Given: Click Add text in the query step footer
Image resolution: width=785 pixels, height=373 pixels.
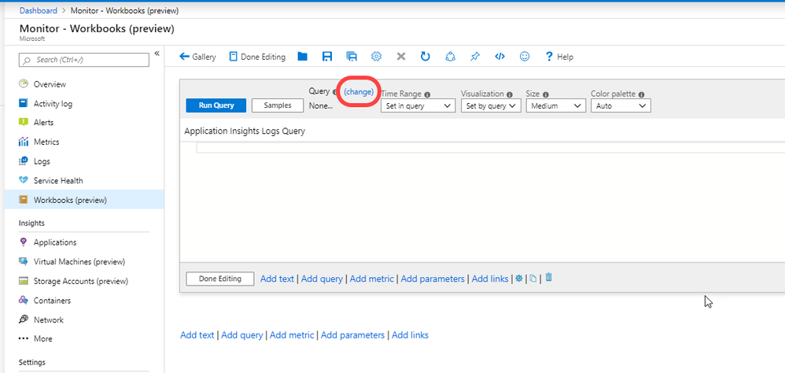Looking at the screenshot, I should click(278, 279).
